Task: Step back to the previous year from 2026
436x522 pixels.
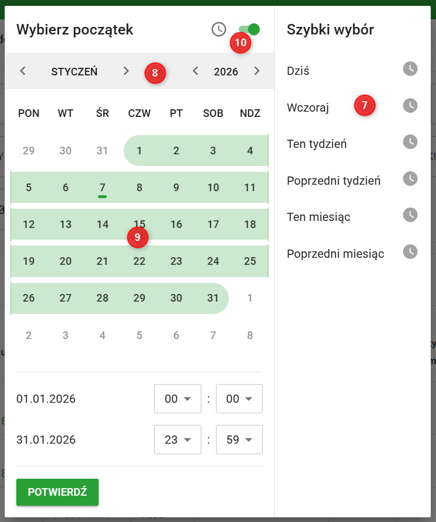Action: click(x=196, y=71)
